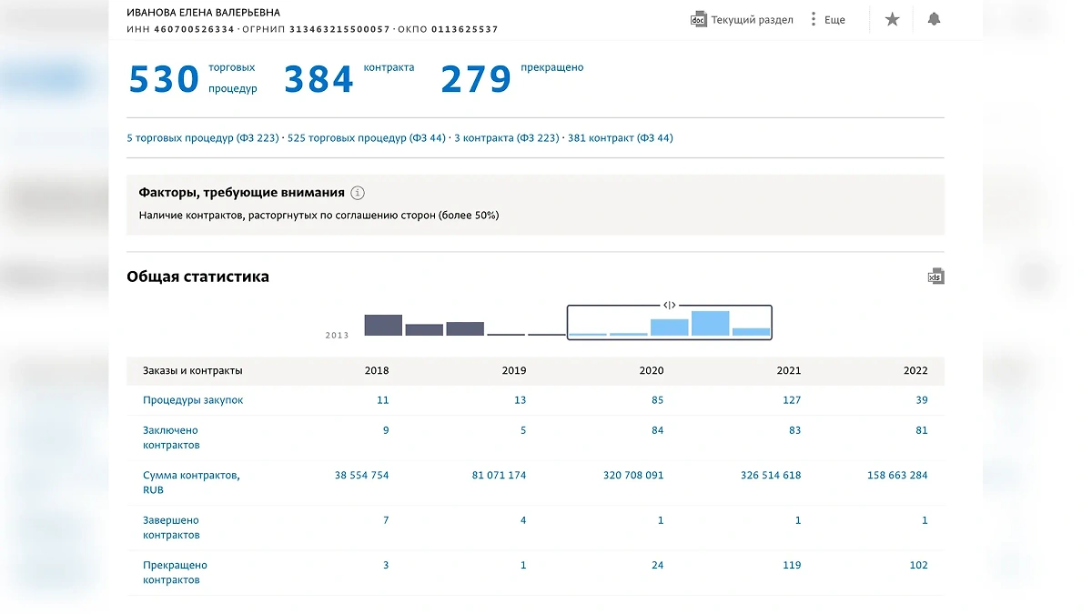Click the timeline range slider handle

(669, 306)
